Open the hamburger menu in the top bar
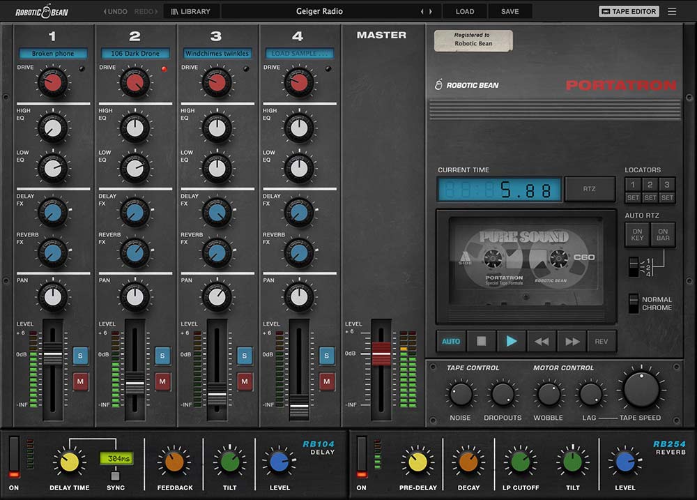The width and height of the screenshot is (697, 500). 671,11
